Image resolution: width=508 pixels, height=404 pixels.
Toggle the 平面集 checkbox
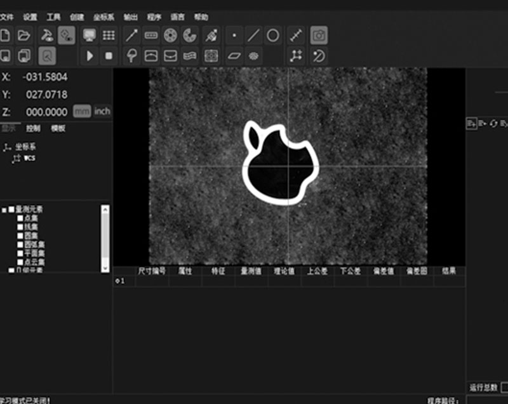pos(20,253)
